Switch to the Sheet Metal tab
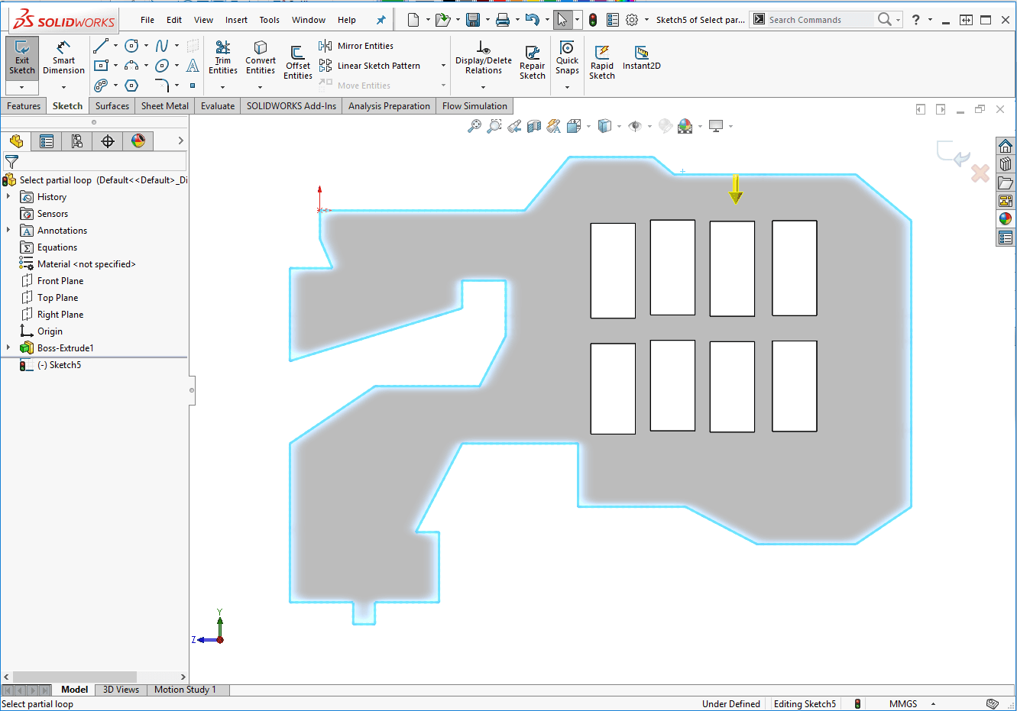 click(x=164, y=106)
